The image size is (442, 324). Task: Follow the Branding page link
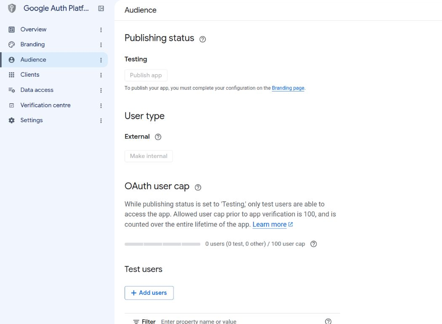coord(288,88)
